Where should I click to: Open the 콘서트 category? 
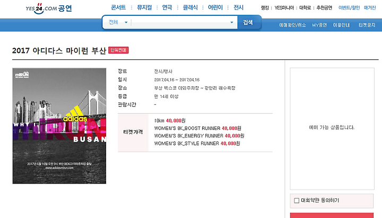coord(118,7)
